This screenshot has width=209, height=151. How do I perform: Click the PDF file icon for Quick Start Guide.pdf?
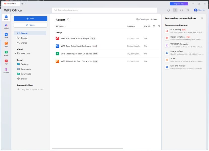[x=57, y=38]
